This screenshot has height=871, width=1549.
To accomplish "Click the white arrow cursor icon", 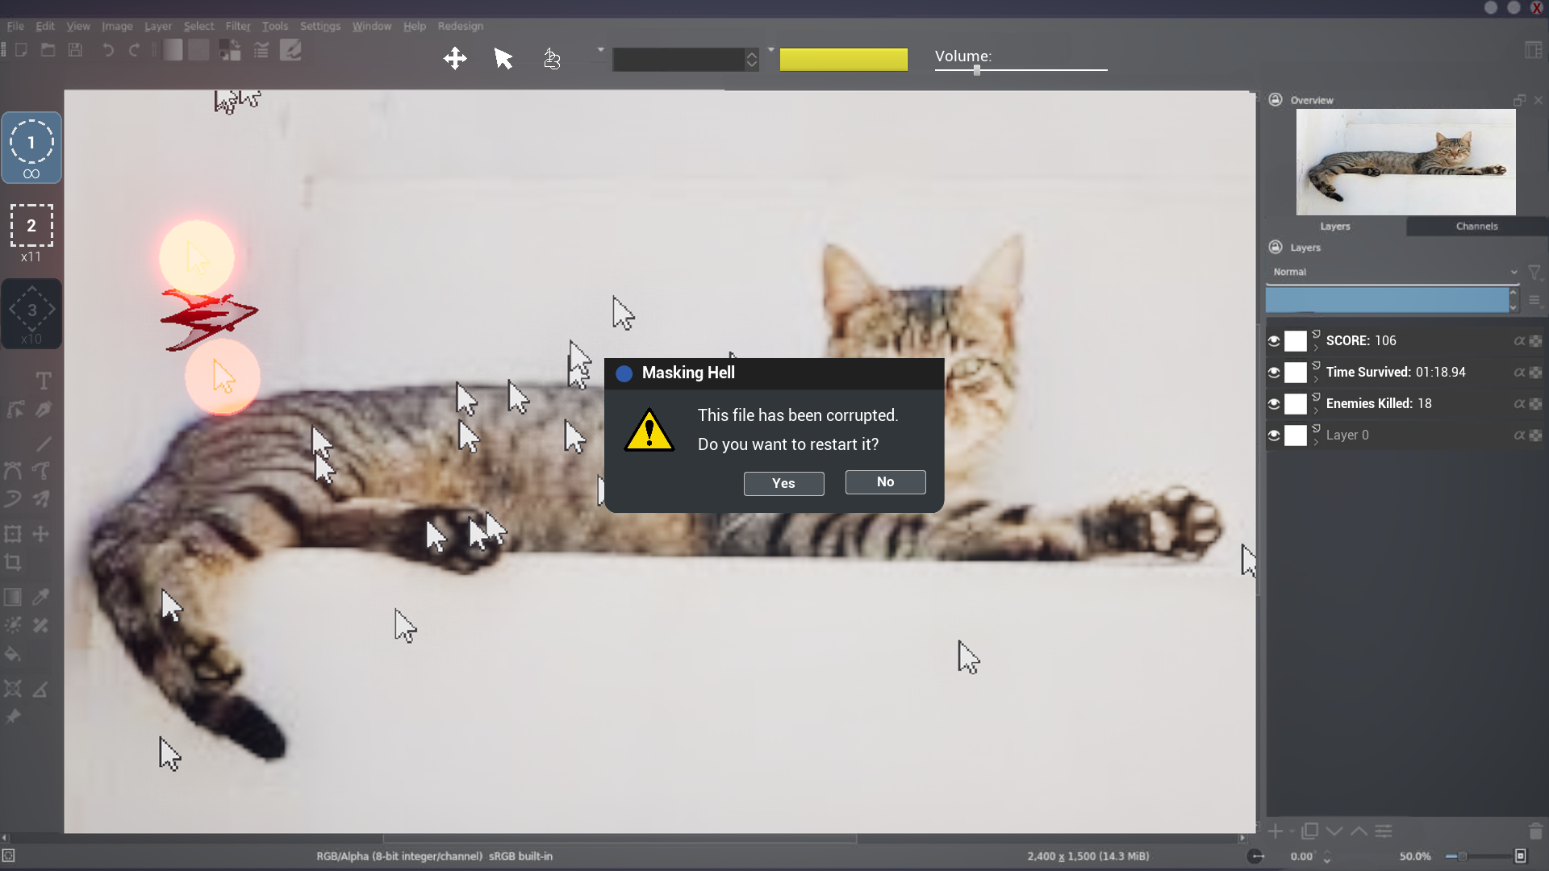I will (503, 58).
